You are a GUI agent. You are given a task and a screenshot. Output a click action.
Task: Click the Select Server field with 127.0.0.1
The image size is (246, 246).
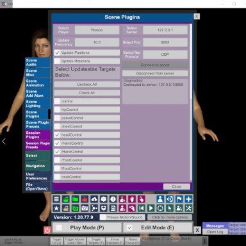click(x=165, y=30)
